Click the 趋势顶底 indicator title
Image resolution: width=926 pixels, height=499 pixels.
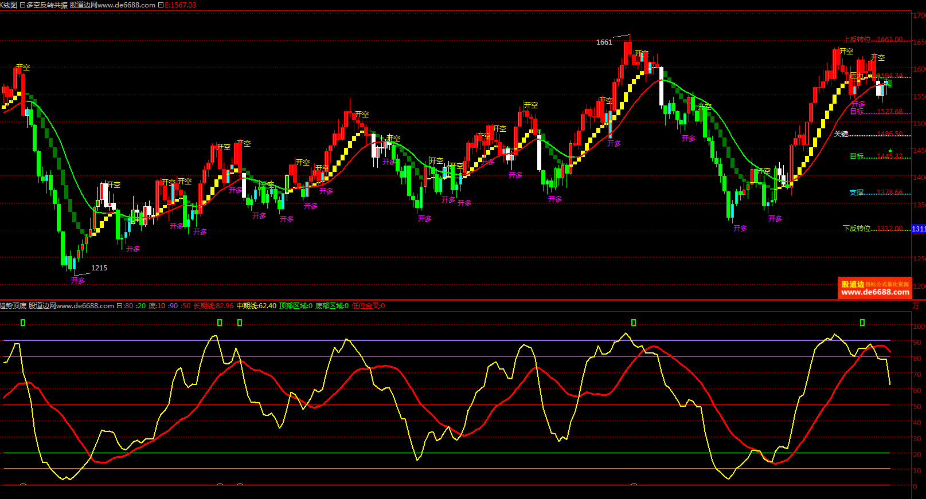click(13, 306)
